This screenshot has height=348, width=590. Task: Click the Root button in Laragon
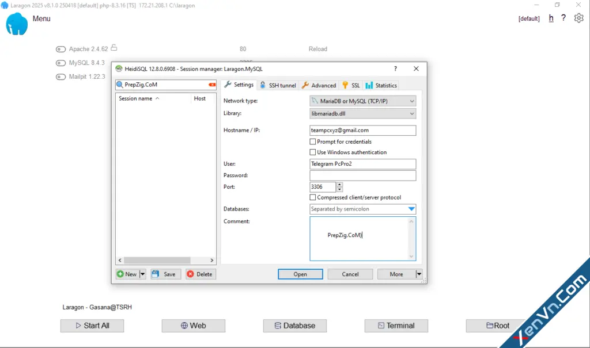(x=497, y=326)
